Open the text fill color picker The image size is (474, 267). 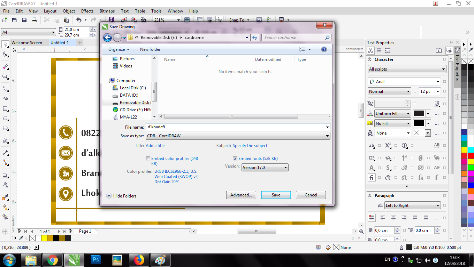click(422, 114)
